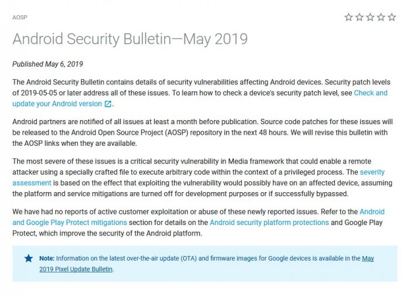
Task: Click the second rating star
Action: click(360, 18)
